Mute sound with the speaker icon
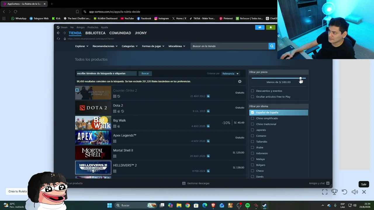Screen dimensions: 374x210 coord(355,192)
